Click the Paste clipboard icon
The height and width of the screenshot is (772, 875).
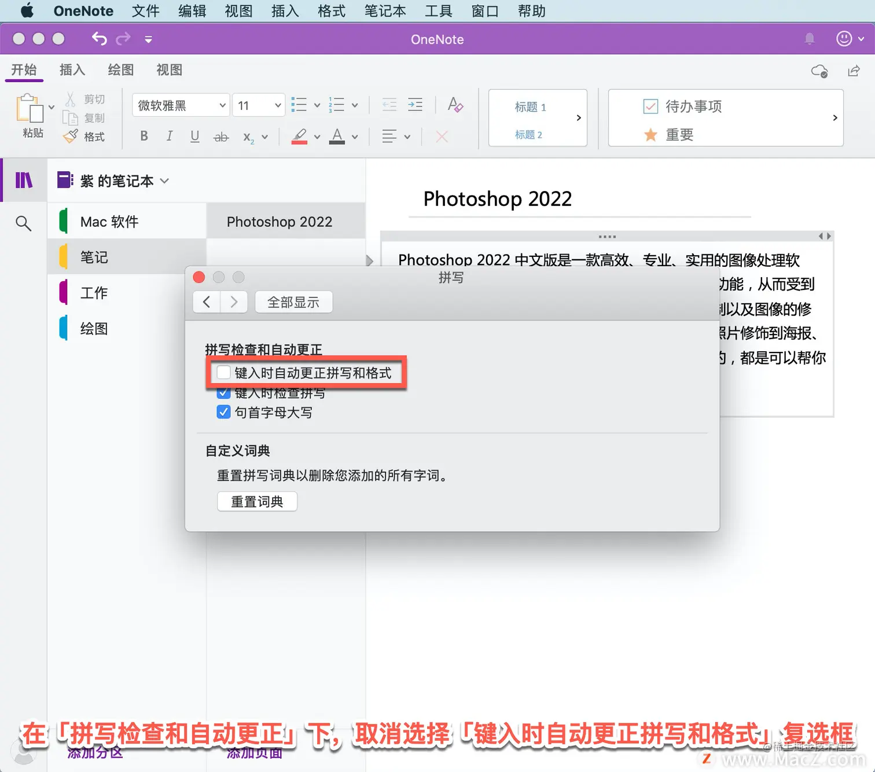click(x=30, y=108)
